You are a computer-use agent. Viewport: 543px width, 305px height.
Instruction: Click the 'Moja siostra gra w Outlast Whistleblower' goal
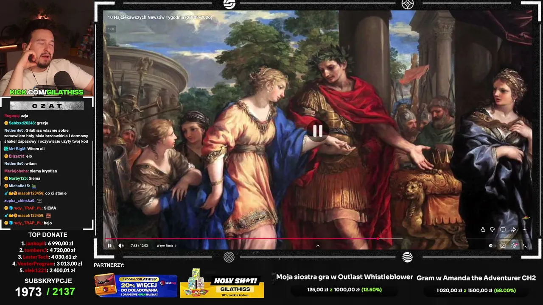(x=344, y=277)
